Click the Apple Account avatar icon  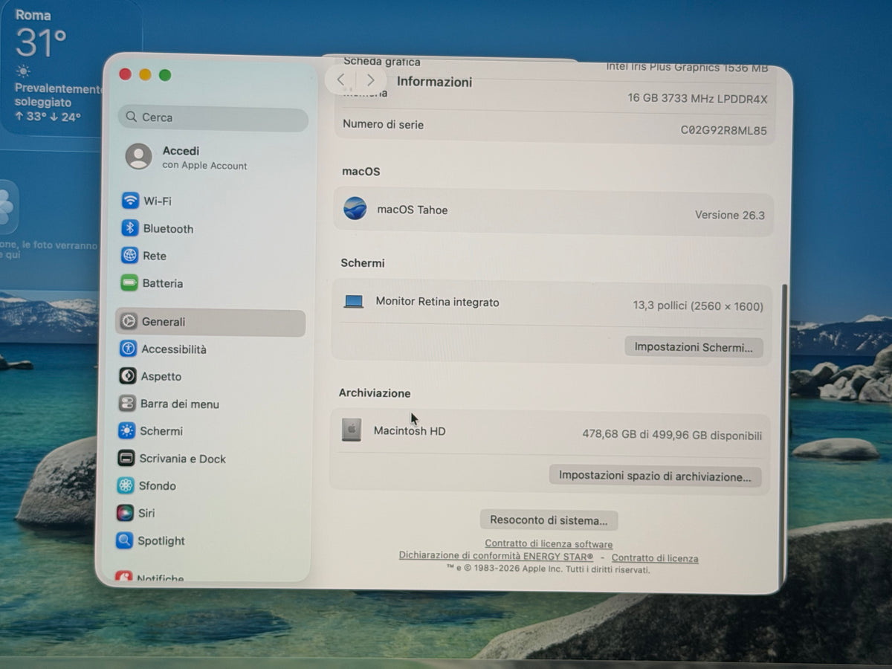[x=139, y=157]
